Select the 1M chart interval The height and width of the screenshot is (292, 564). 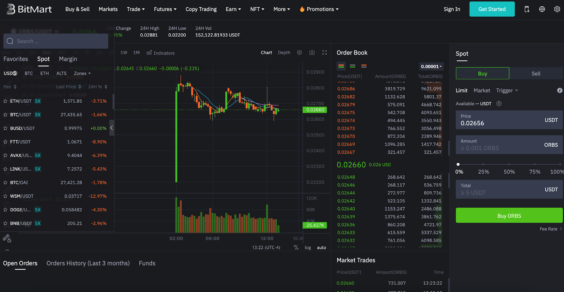pos(136,52)
